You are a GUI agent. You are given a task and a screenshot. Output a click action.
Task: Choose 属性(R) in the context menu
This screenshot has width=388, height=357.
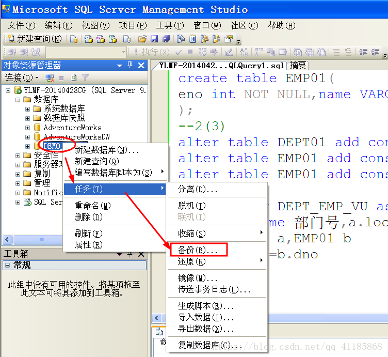(88, 245)
